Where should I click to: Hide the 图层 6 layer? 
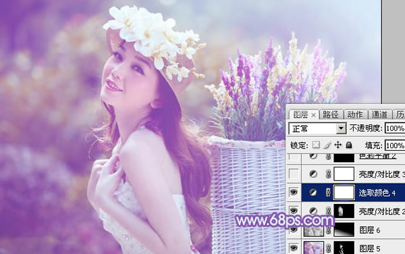[x=294, y=230]
